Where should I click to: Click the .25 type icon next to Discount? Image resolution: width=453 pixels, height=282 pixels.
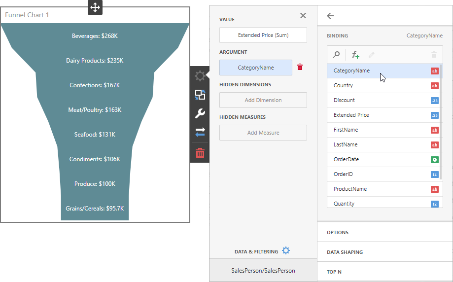coord(434,101)
